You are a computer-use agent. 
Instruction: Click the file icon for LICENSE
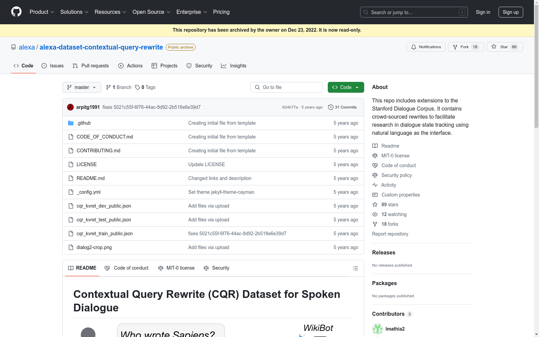[x=71, y=164]
